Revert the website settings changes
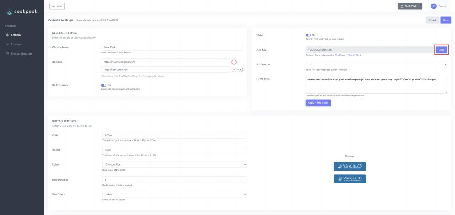The height and width of the screenshot is (215, 455). pos(432,20)
